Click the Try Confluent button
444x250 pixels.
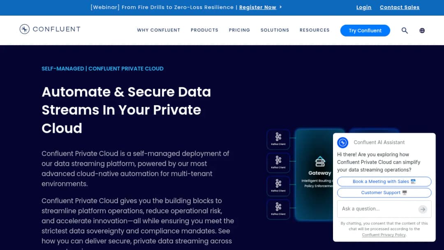click(x=365, y=30)
